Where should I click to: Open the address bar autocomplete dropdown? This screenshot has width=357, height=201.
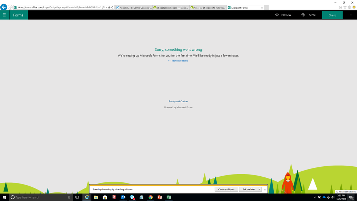(106, 8)
